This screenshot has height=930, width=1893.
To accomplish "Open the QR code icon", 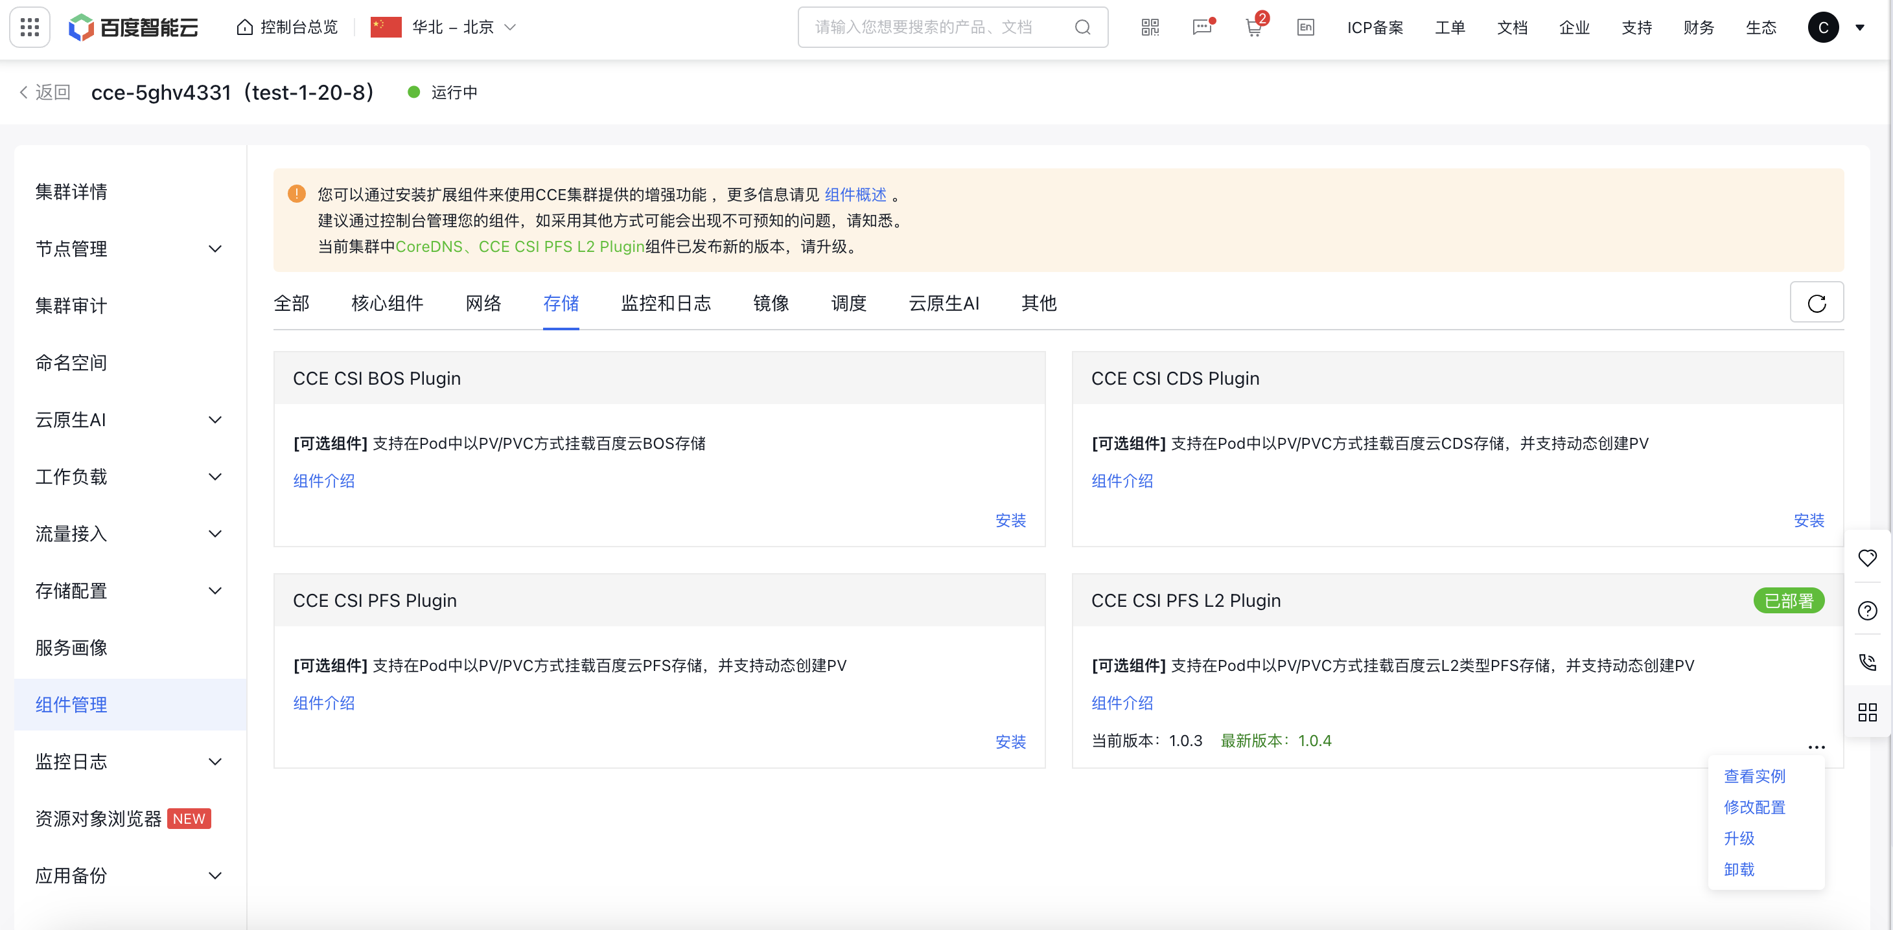I will pos(1150,27).
